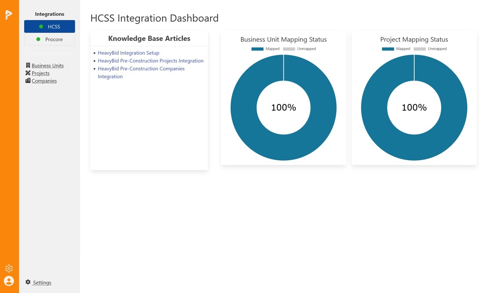Toggle Mapped legend in the Project Mapping chart

pyautogui.click(x=396, y=49)
